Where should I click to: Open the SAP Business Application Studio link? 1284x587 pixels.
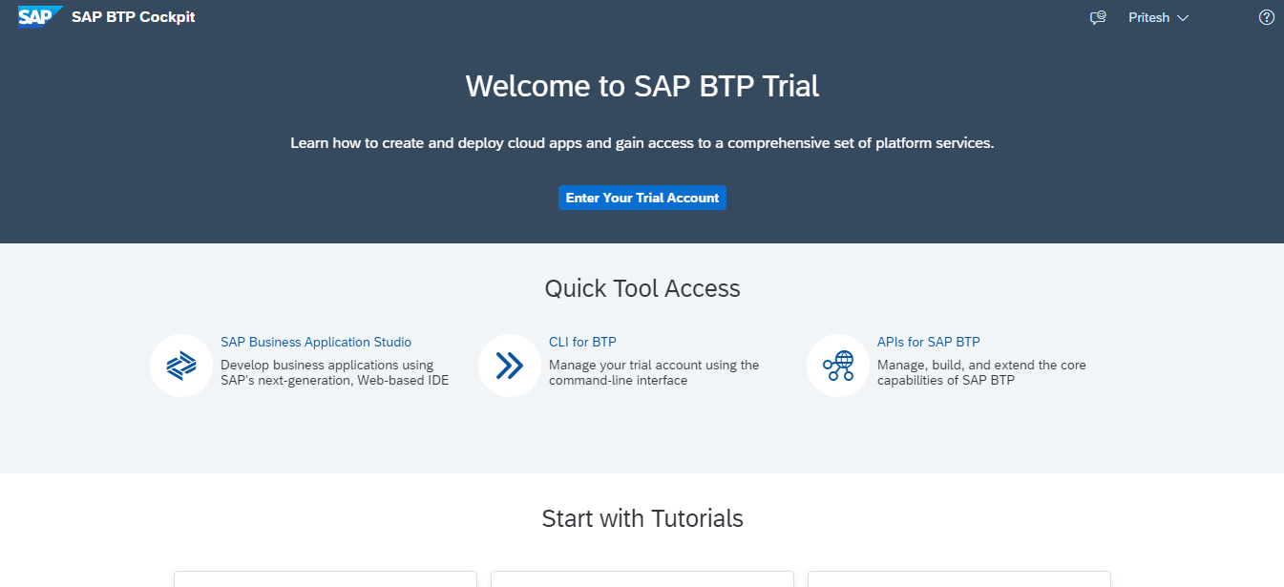(316, 342)
